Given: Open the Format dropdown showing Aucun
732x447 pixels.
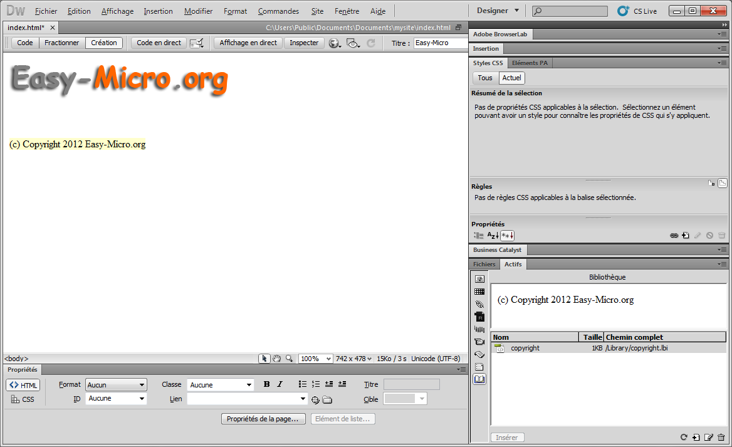Looking at the screenshot, I should [116, 385].
